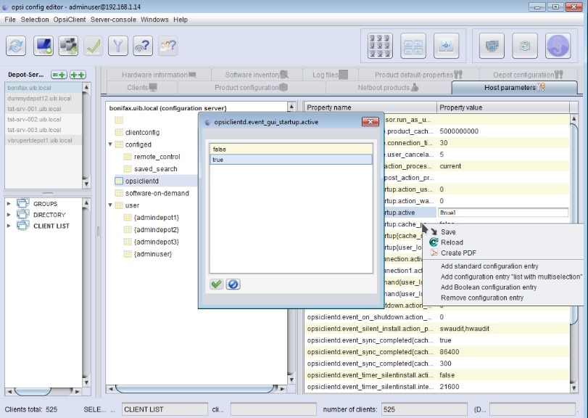Click the green checkmark save toolbar icon
Viewport: 588px width, 418px height.
(93, 46)
